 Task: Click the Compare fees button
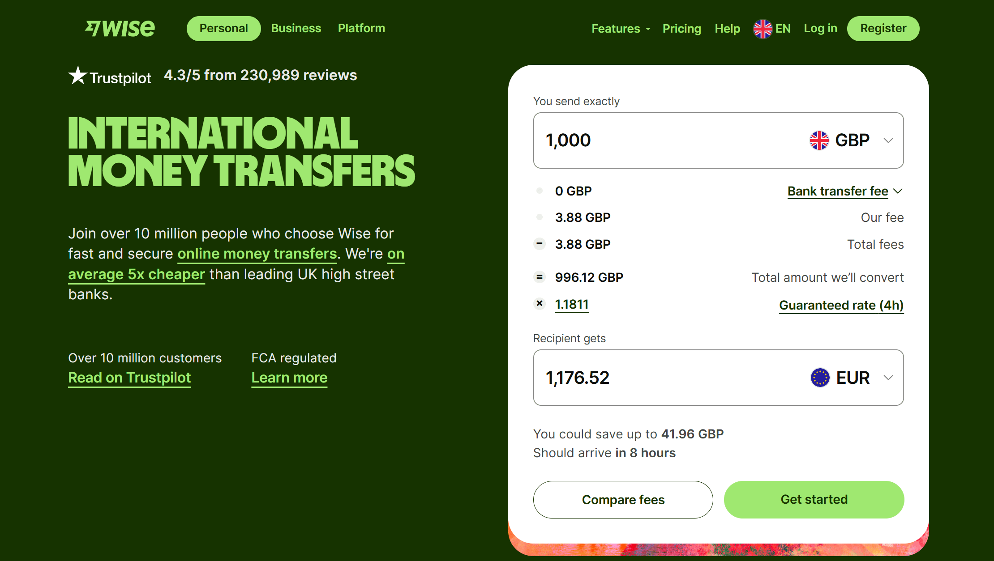click(x=623, y=500)
